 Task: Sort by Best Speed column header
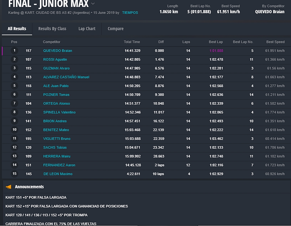pyautogui.click(x=275, y=42)
